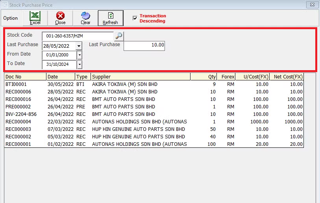Select row REC000002
The width and height of the screenshot is (320, 203).
tap(154, 136)
